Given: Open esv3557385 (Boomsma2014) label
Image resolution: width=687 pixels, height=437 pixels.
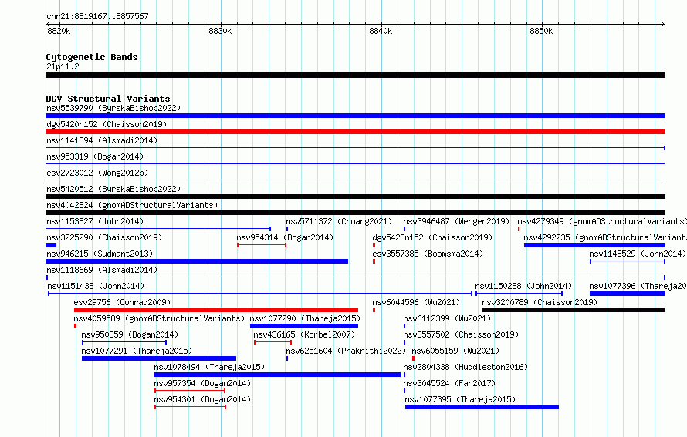Looking at the screenshot, I should (428, 254).
